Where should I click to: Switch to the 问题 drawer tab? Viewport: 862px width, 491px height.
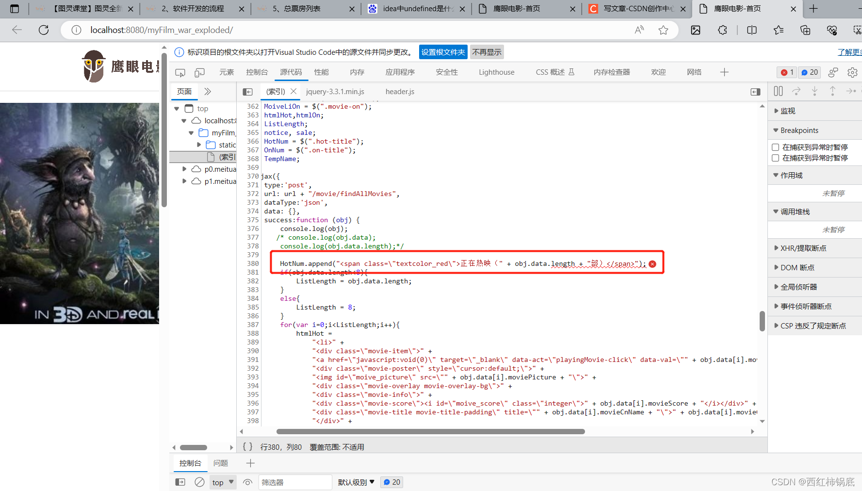pos(221,463)
